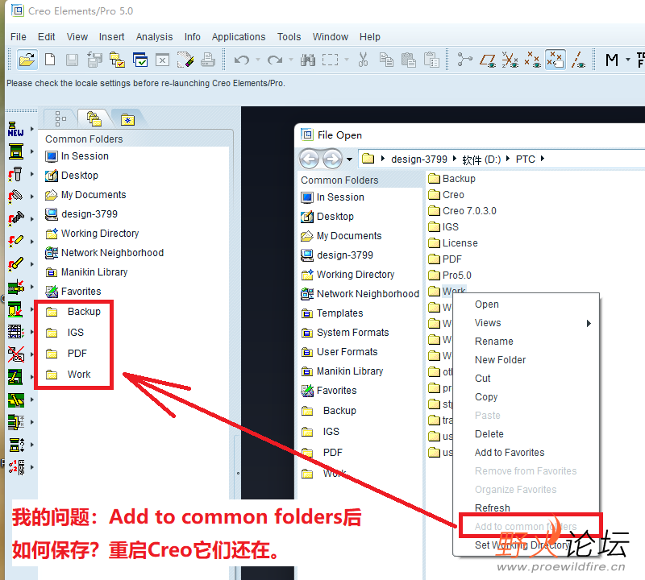645x580 pixels.
Task: Click the Undo arrow icon
Action: click(242, 60)
